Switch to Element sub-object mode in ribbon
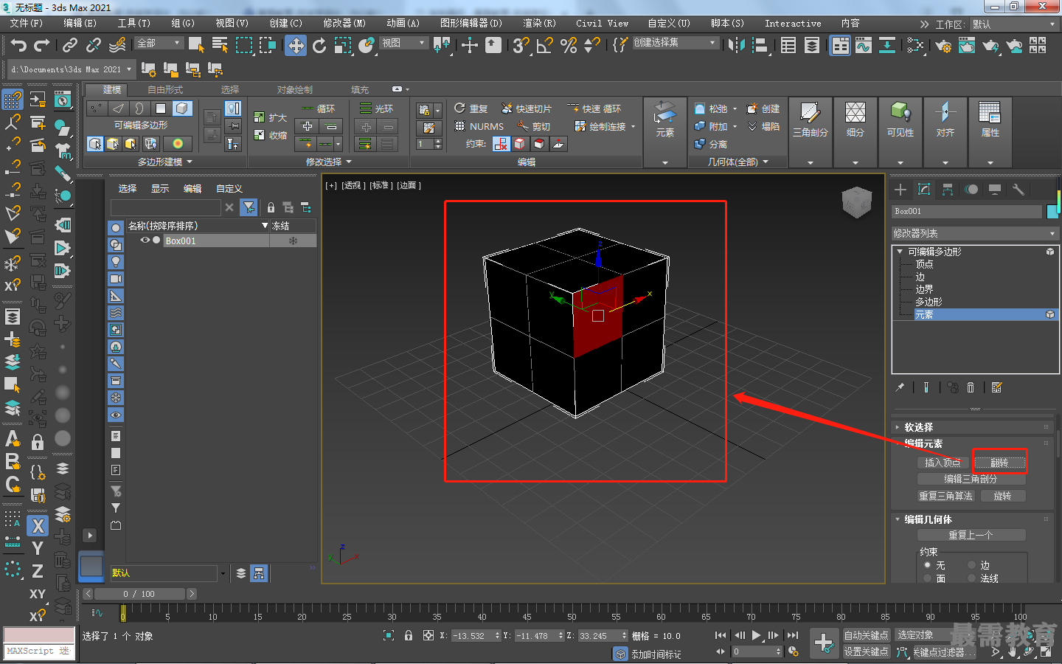 (182, 108)
